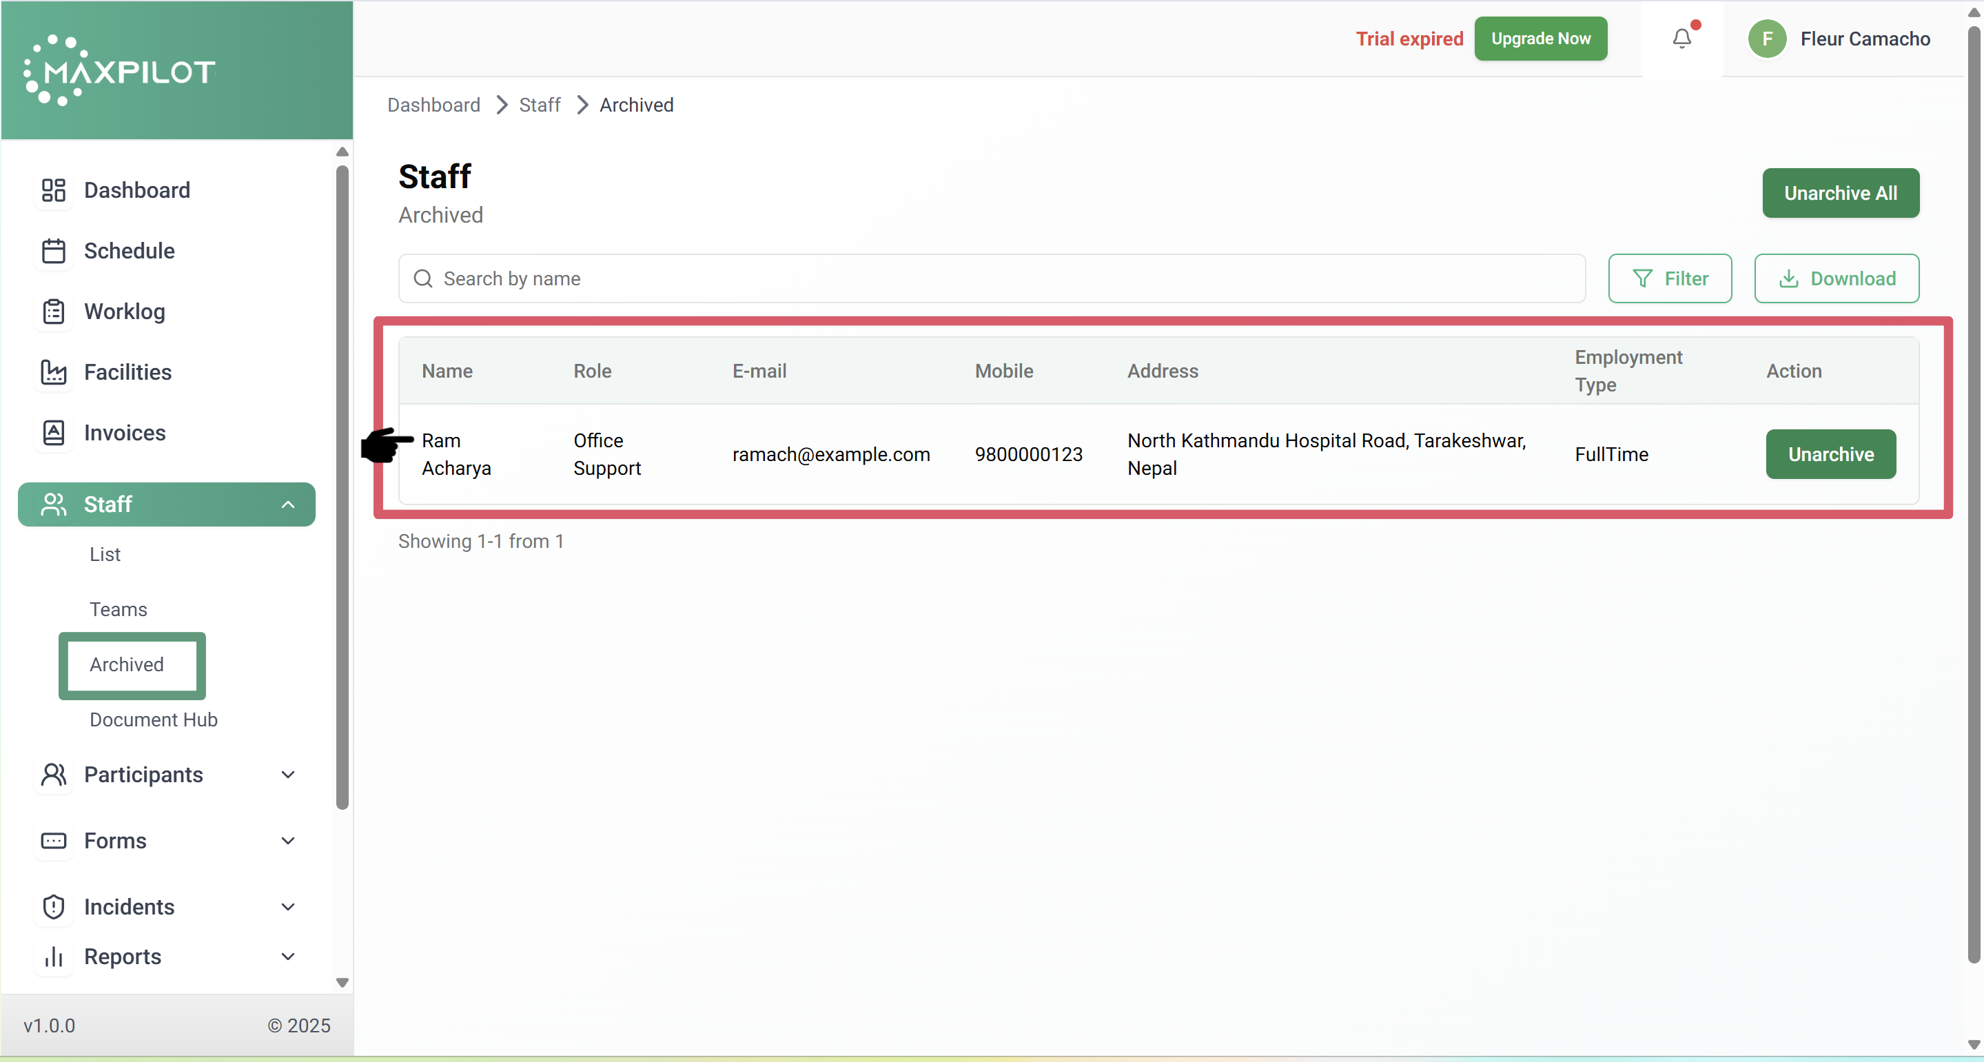Expand the Incidents menu
The image size is (1984, 1062).
[287, 907]
